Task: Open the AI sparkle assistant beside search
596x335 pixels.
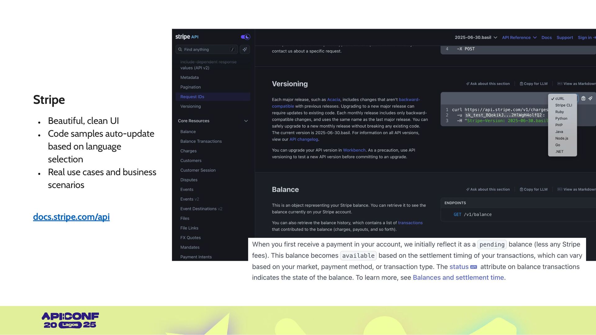Action: click(x=245, y=49)
